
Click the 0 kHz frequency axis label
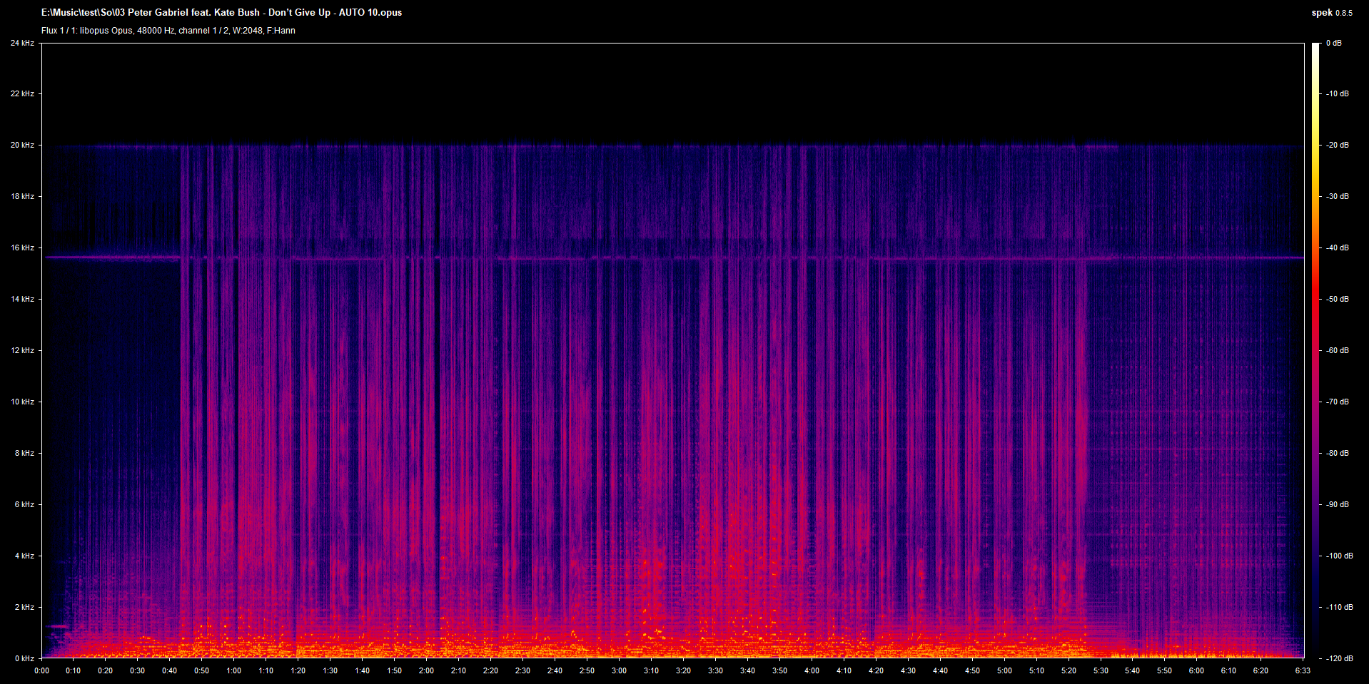[24, 658]
